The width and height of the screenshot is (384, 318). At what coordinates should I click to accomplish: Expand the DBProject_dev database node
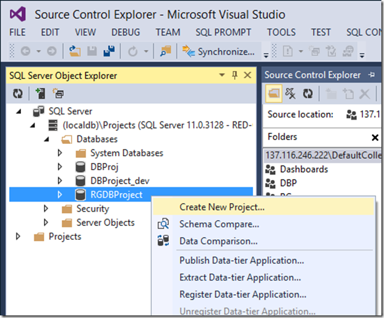(60, 181)
